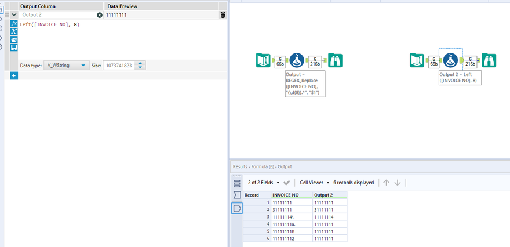
Task: Clear the Output 2 column name field
Action: point(100,15)
